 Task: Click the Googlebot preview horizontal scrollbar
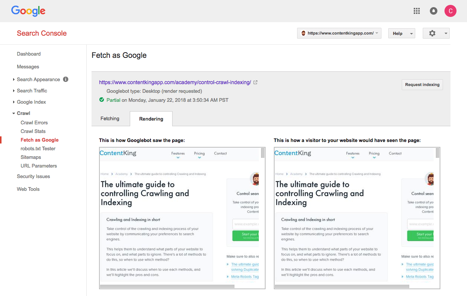point(167,286)
